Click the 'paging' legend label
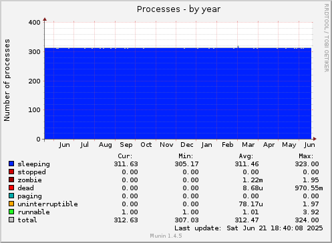This screenshot has width=332, height=243. tap(29, 196)
